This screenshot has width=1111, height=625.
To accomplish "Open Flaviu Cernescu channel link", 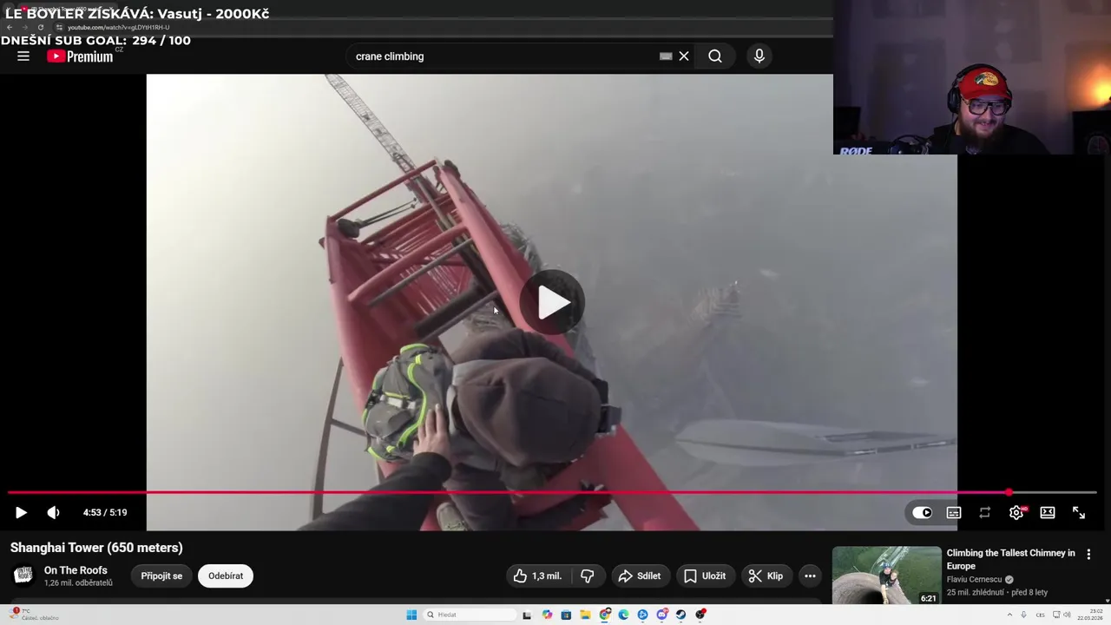I will click(975, 580).
